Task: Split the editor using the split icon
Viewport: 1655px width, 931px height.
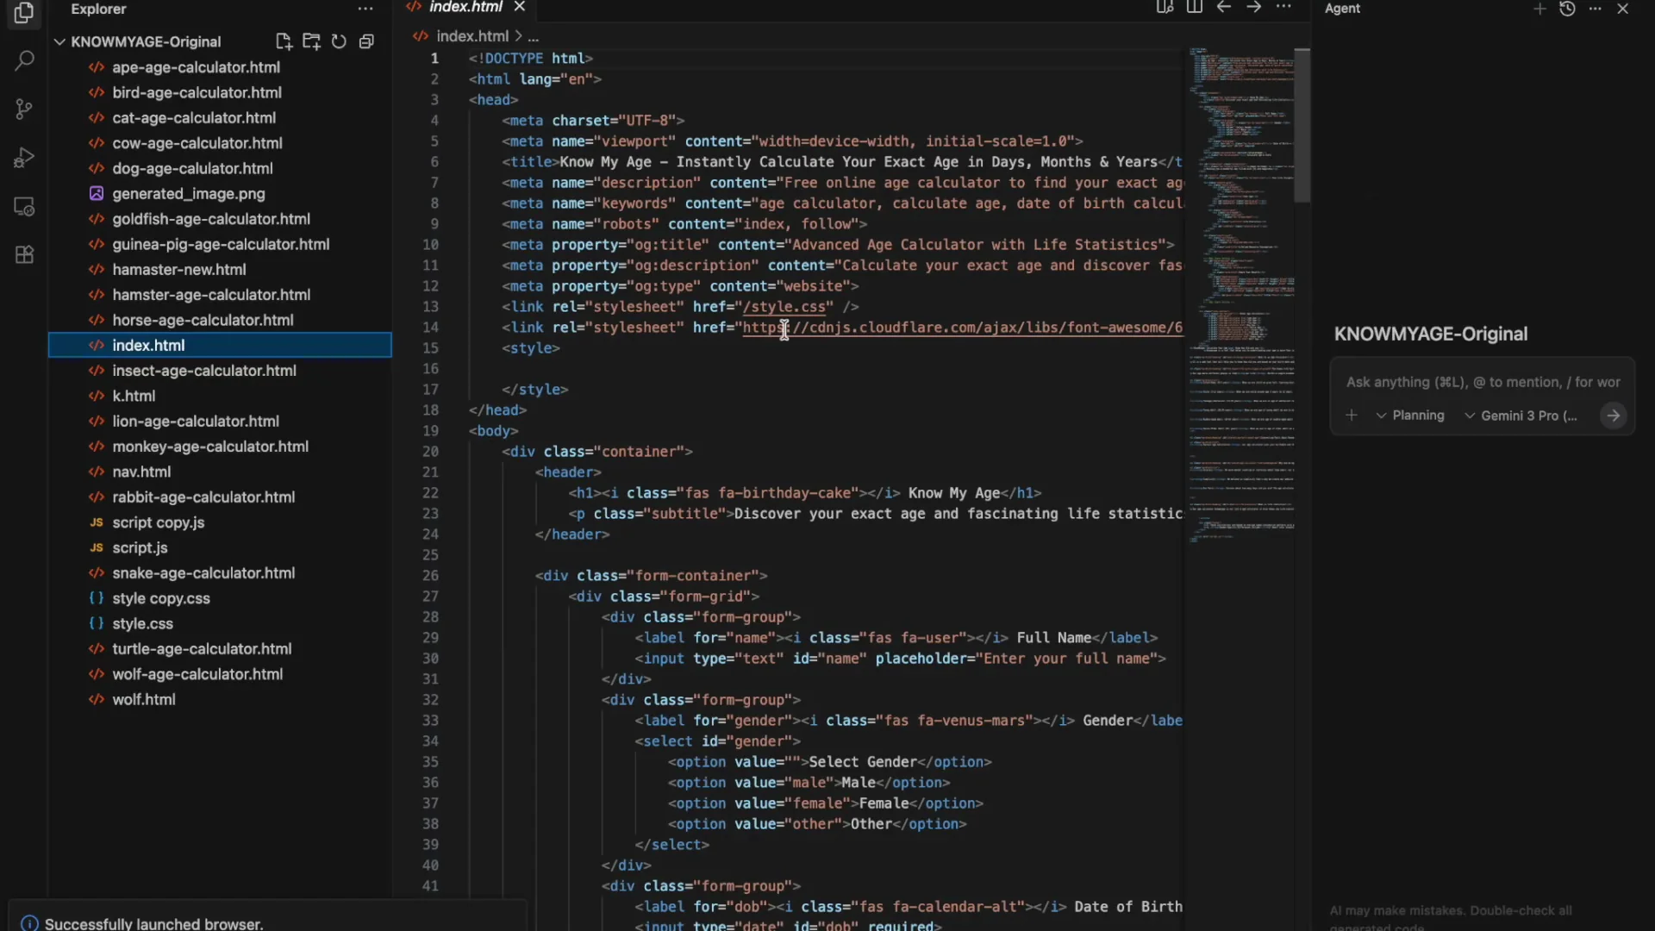Action: coord(1195,7)
